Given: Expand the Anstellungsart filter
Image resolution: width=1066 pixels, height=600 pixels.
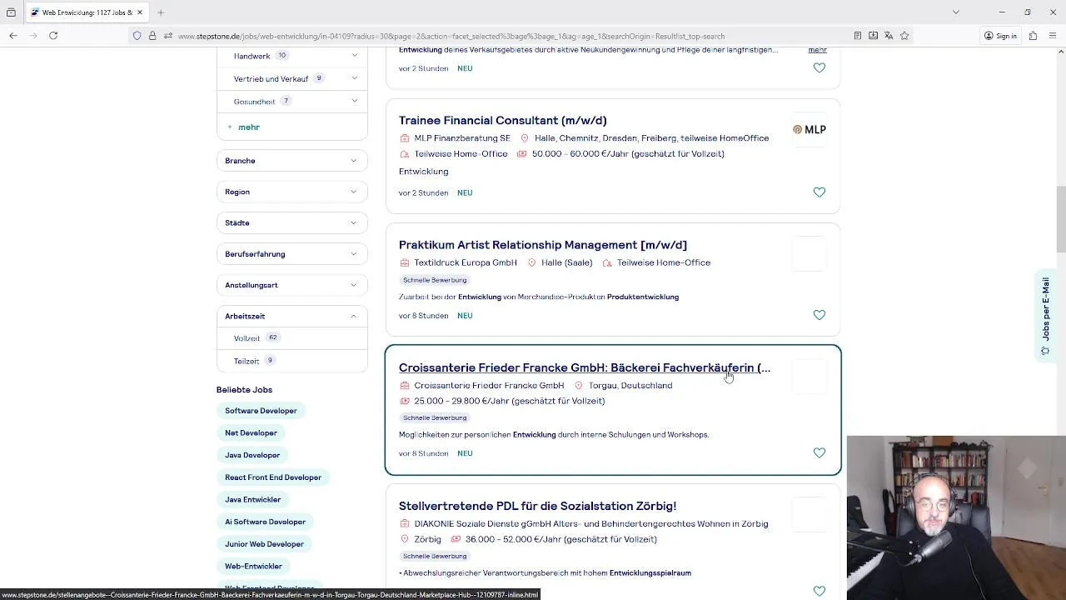Looking at the screenshot, I should pos(291,285).
